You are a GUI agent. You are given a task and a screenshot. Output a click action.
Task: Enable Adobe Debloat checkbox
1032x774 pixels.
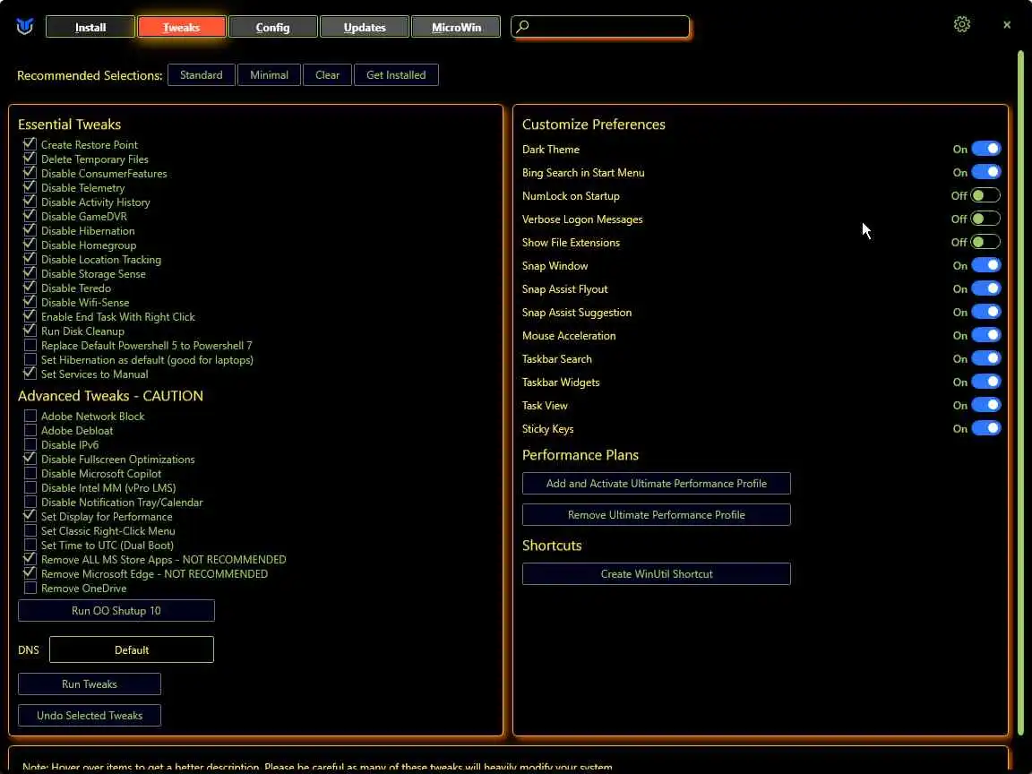[30, 430]
